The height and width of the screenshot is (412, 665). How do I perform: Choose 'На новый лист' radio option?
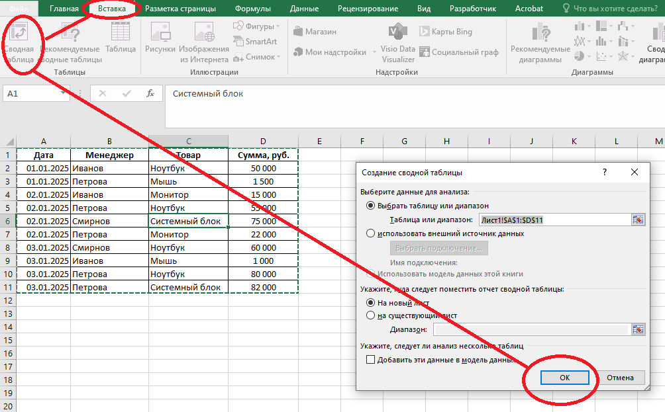click(x=371, y=303)
